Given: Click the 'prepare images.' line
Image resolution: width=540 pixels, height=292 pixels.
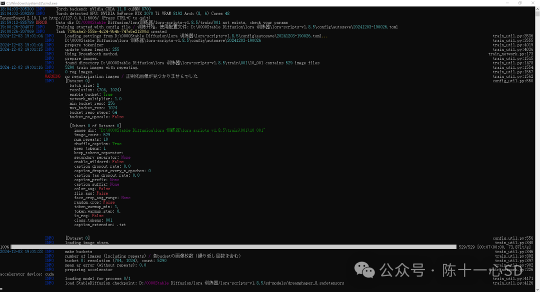Looking at the screenshot, I should coord(81,58).
